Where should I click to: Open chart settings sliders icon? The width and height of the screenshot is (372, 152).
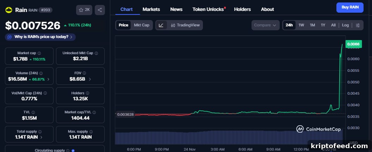click(358, 25)
